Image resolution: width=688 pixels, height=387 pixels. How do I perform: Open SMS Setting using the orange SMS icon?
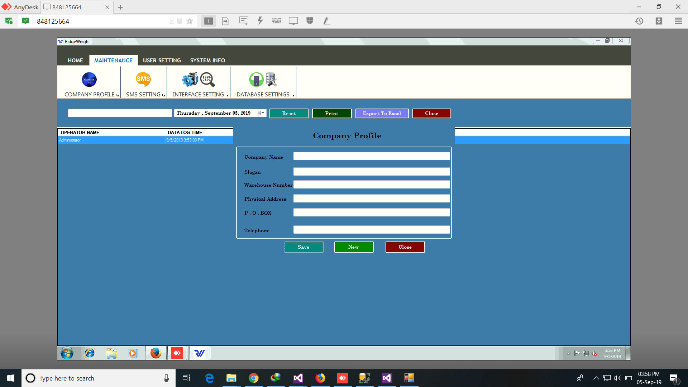pos(143,80)
